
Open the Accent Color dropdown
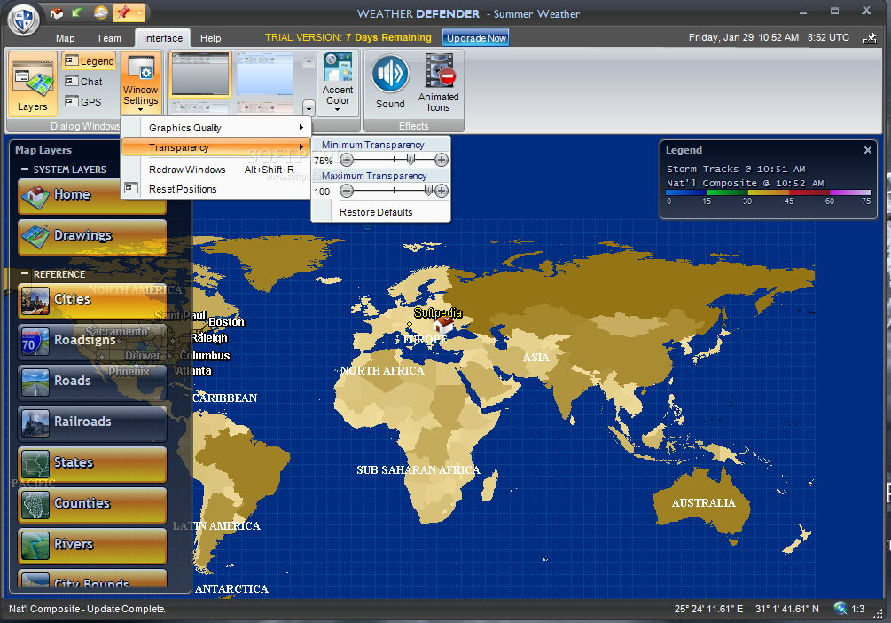338,83
